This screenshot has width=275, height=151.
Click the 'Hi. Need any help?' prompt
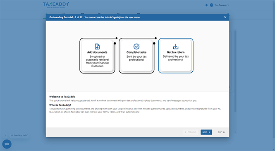click(x=19, y=135)
